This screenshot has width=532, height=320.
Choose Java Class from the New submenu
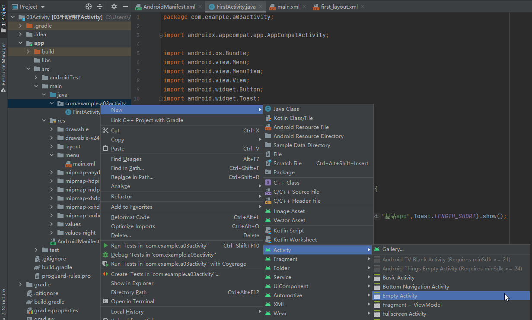tap(318, 109)
